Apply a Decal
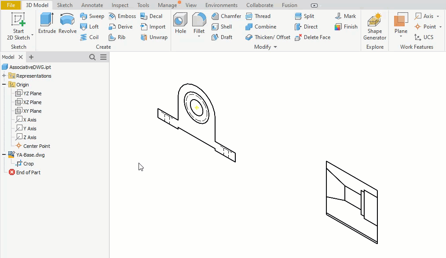The image size is (446, 258). click(x=151, y=16)
